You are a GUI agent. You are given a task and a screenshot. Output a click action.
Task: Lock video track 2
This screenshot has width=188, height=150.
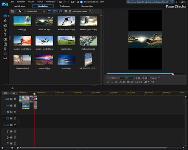tap(15, 118)
